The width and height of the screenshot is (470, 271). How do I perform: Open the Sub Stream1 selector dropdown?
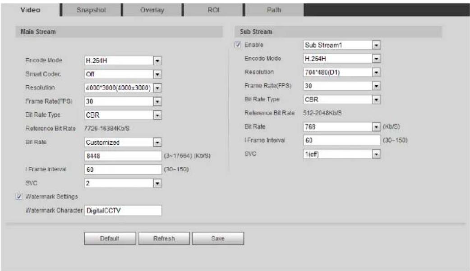coord(342,45)
